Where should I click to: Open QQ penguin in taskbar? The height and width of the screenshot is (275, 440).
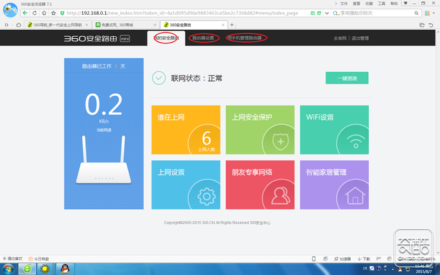[65, 269]
